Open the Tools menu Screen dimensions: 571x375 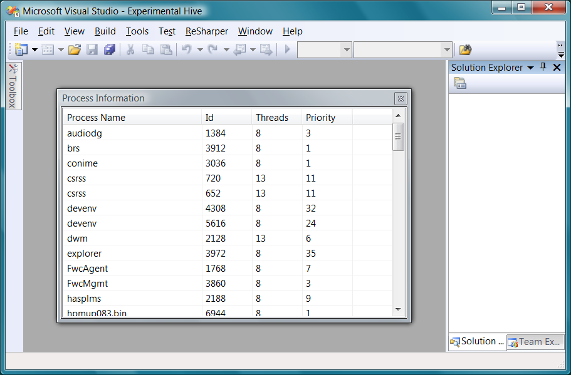click(x=137, y=31)
